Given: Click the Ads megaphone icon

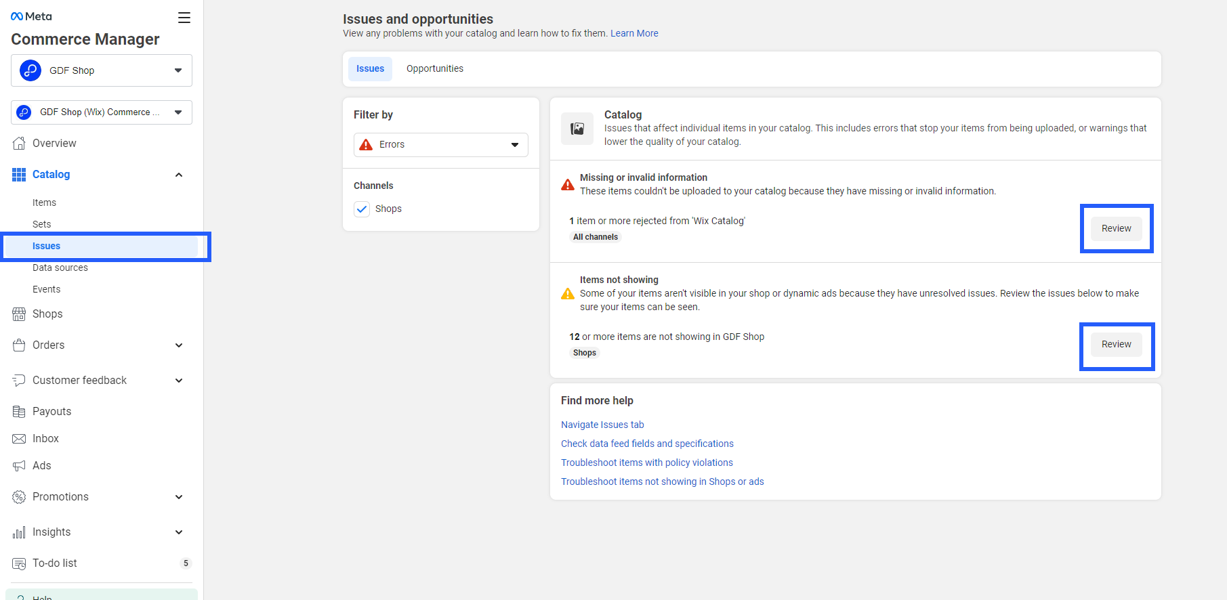Looking at the screenshot, I should tap(19, 466).
